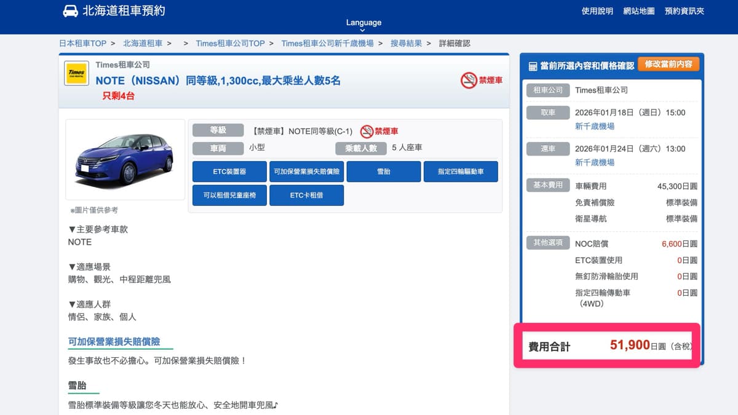Click the 北海道租車預約 site title
The height and width of the screenshot is (415, 738).
(124, 10)
